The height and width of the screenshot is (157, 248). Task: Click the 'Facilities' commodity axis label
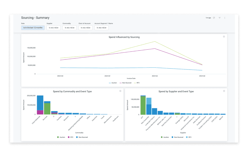[59, 118]
